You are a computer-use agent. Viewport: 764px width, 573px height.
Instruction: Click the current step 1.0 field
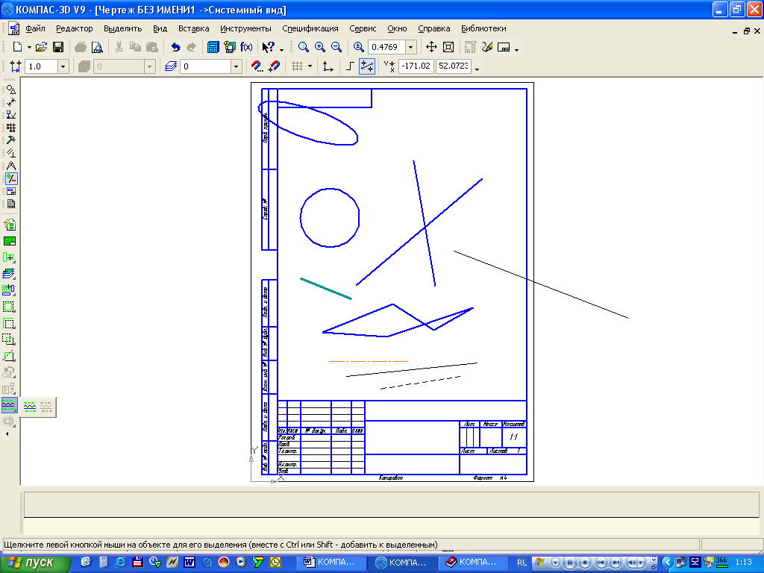pos(41,66)
